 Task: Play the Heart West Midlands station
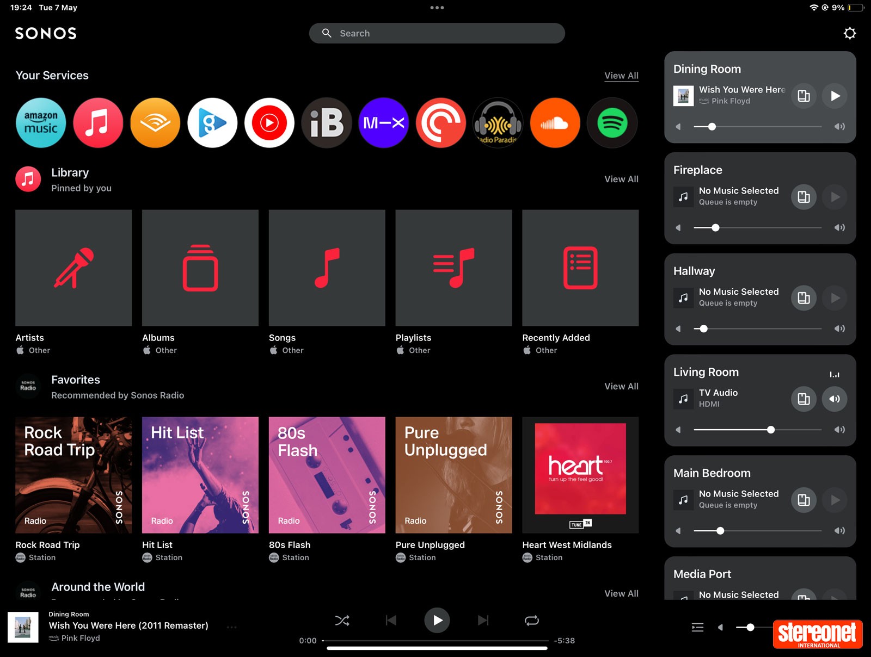pyautogui.click(x=580, y=475)
